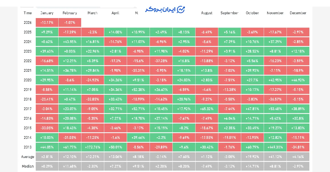
Task: Select the -10.17% January 2026 cell
Action: (47, 22)
